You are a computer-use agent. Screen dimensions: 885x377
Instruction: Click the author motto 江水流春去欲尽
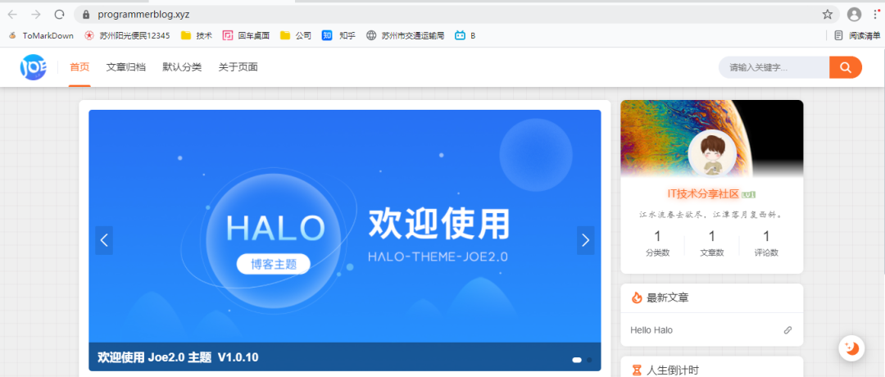[x=711, y=215]
